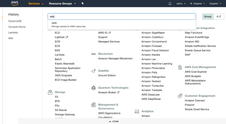Open the vairix account dropdown
This screenshot has width=226, height=124.
click(181, 4)
